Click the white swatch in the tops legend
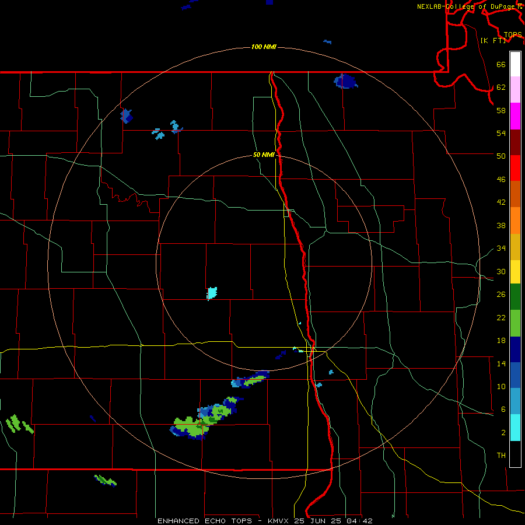Image resolution: width=525 pixels, height=525 pixels. (x=515, y=64)
